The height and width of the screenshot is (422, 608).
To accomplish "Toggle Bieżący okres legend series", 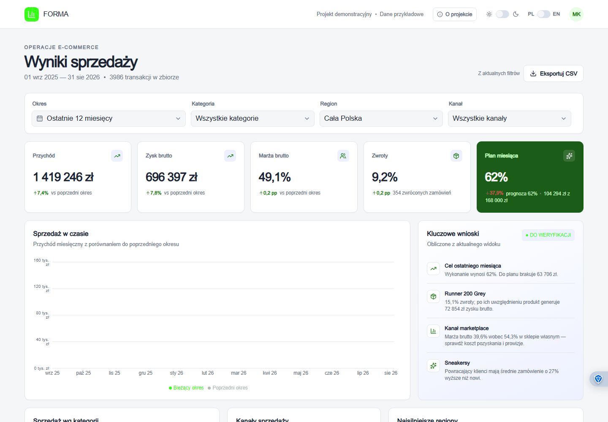I will (x=186, y=388).
